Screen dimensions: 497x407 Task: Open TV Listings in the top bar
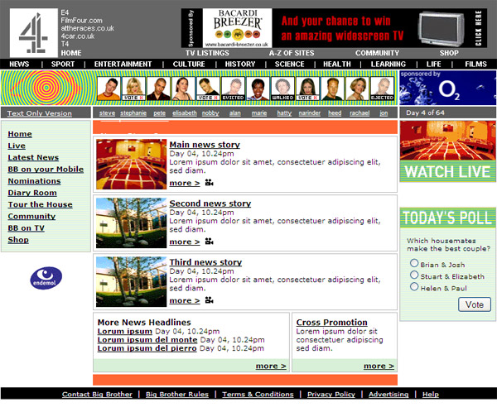207,53
